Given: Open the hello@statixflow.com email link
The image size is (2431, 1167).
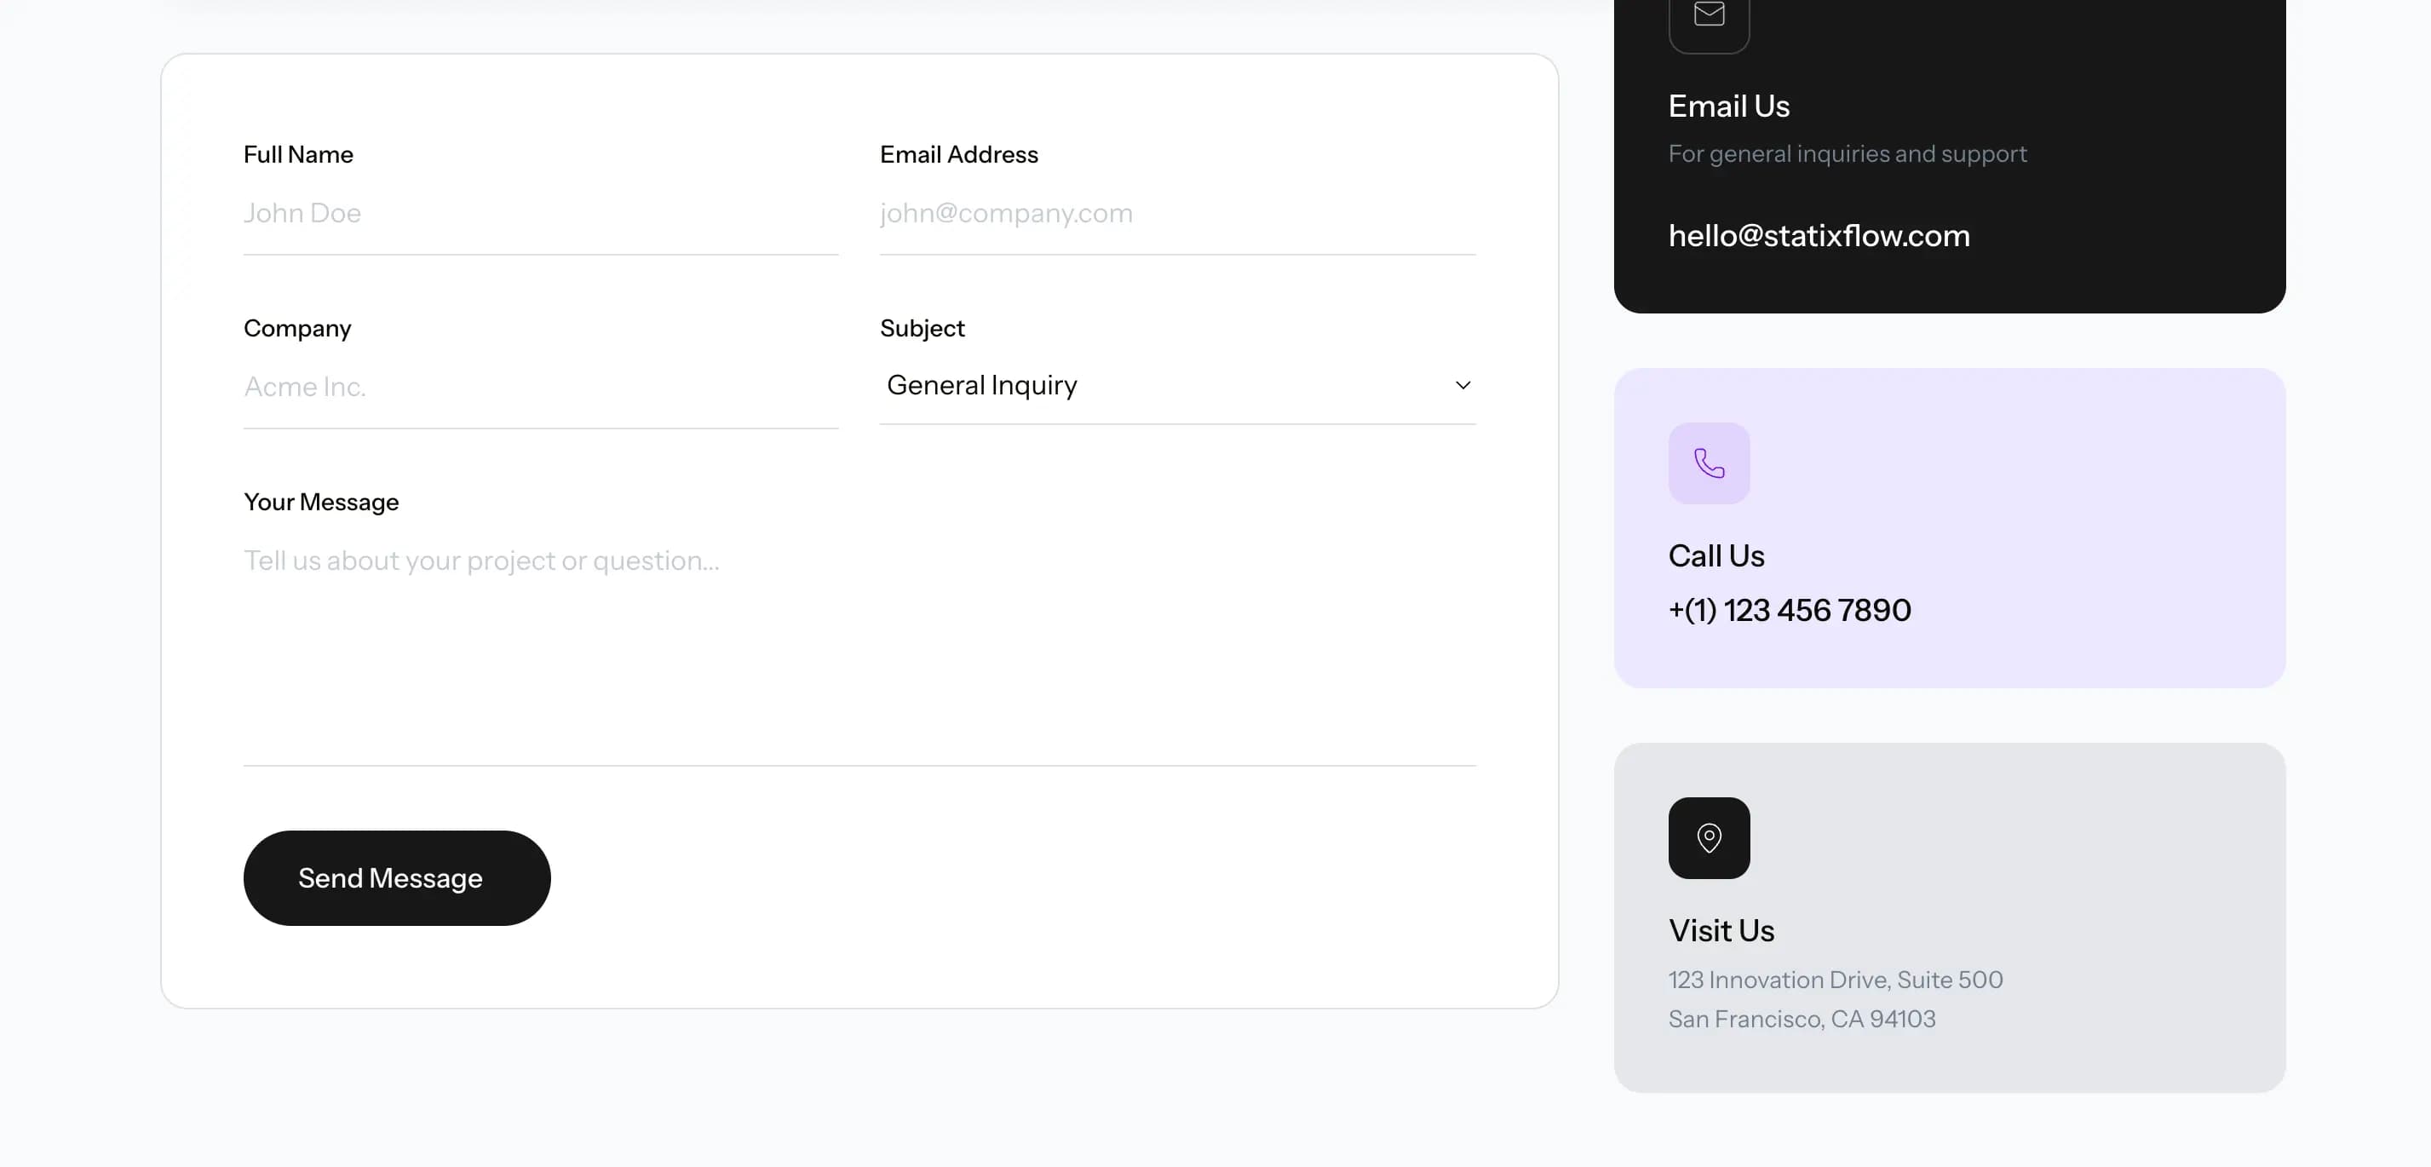Looking at the screenshot, I should coord(1819,236).
